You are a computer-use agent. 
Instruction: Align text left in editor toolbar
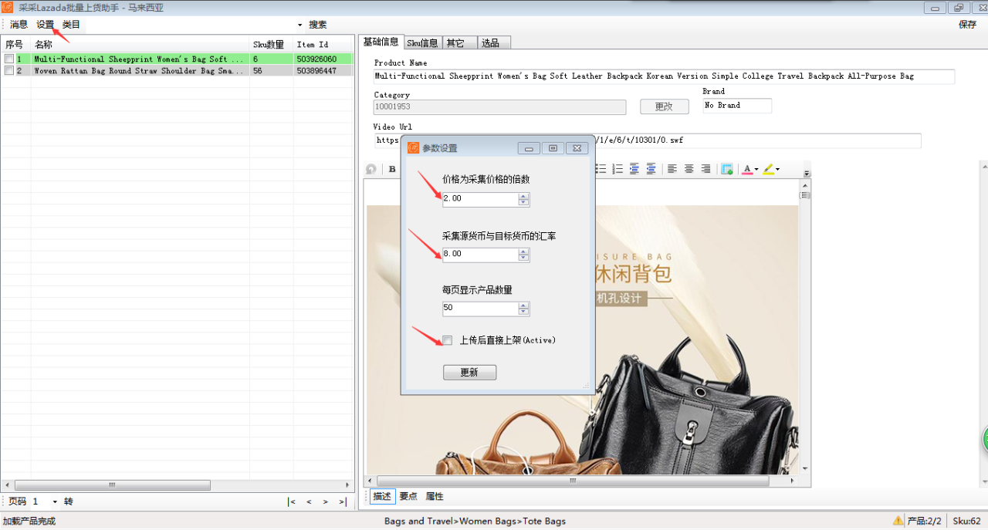pyautogui.click(x=672, y=169)
